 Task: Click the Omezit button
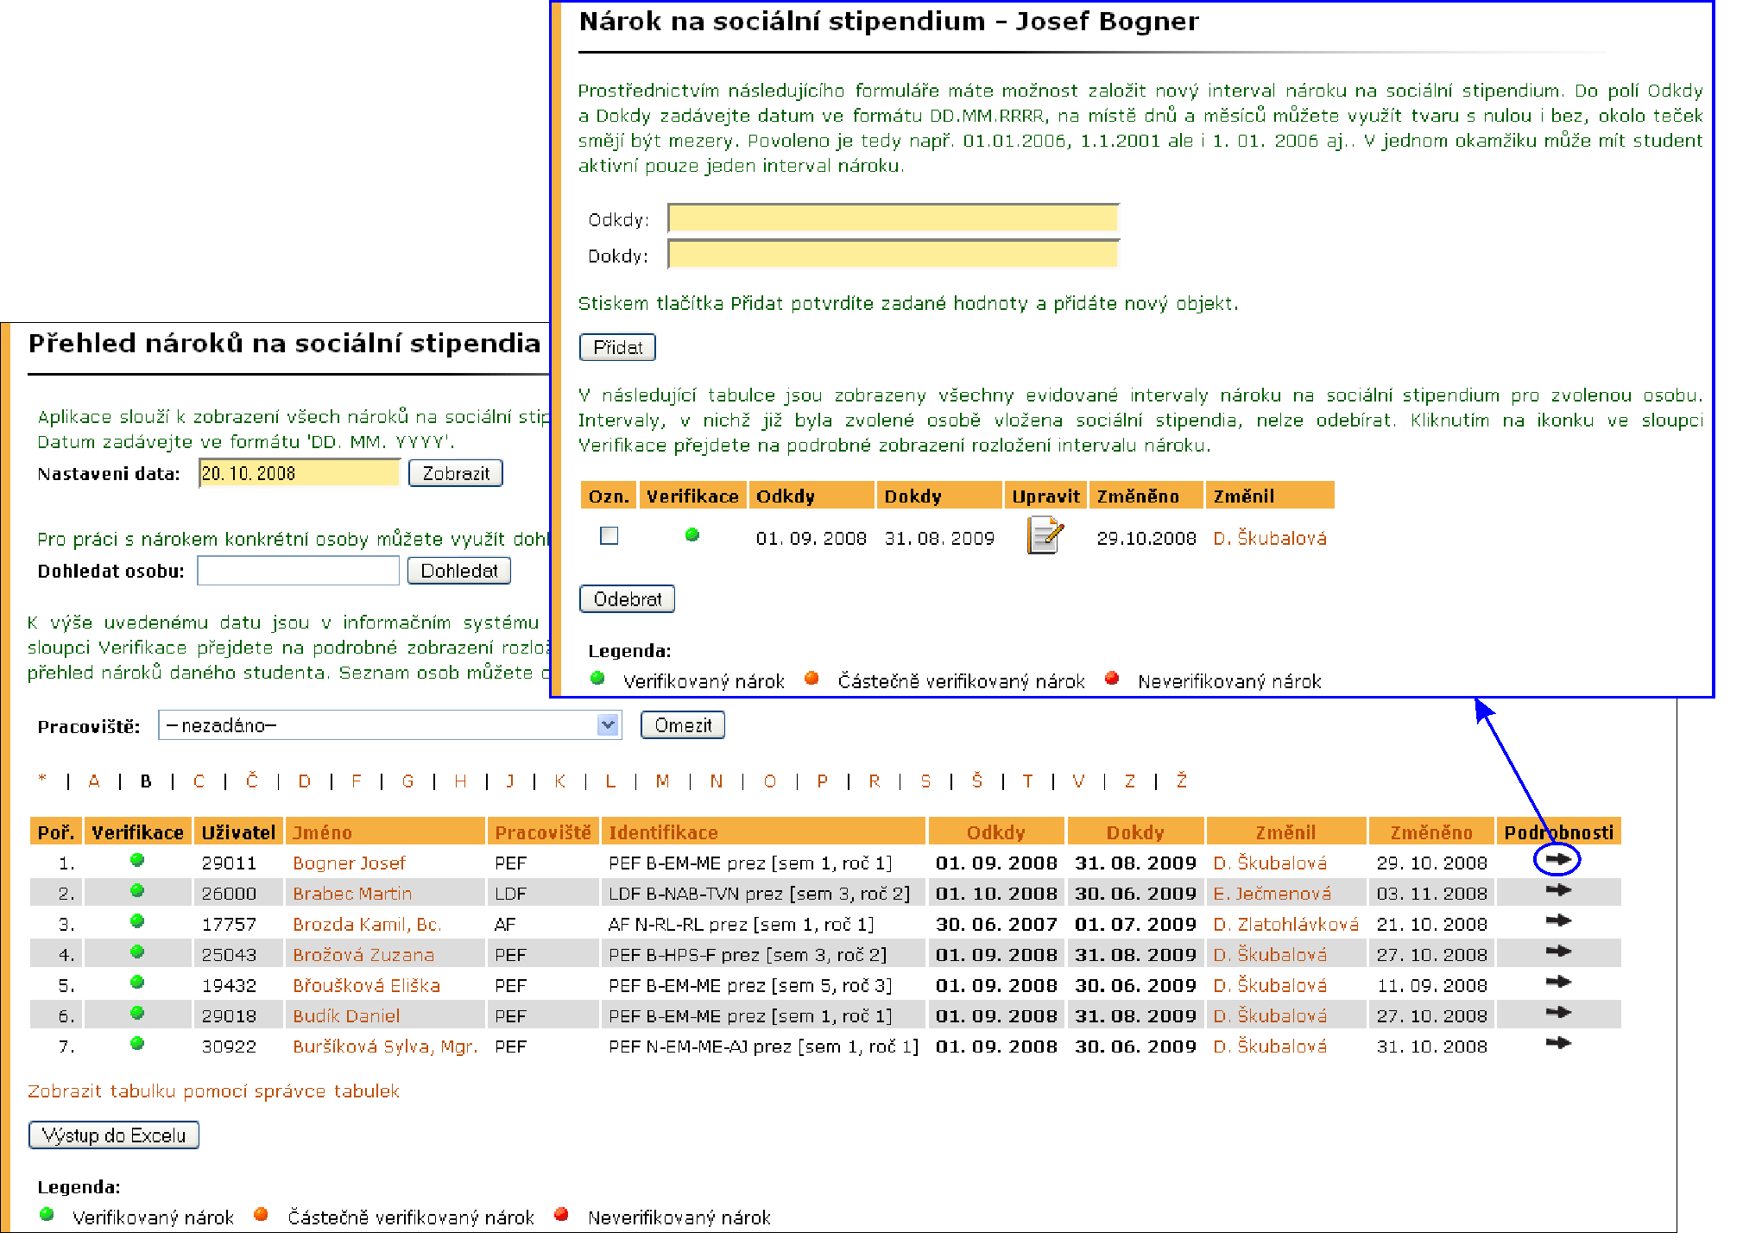coord(682,725)
